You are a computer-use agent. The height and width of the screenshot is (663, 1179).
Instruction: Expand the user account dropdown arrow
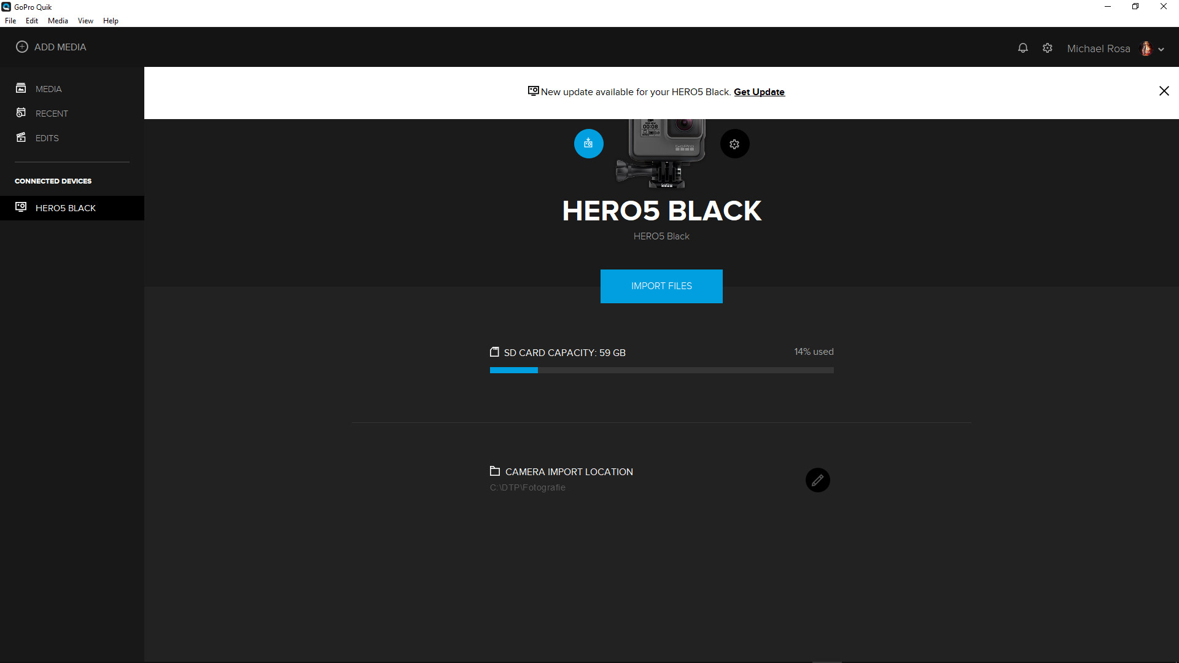click(1161, 49)
